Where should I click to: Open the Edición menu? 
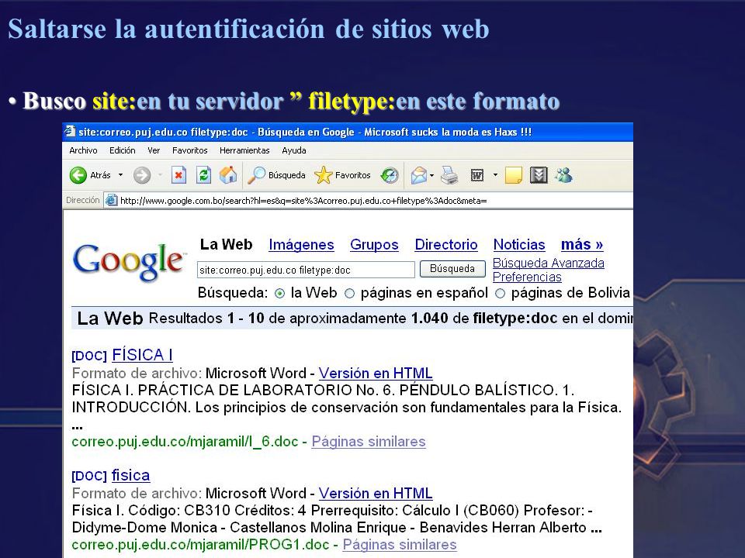tap(122, 150)
